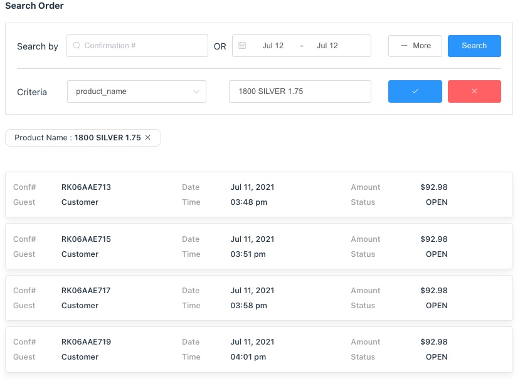Click the $92.98 amount of order RK06AAE715
This screenshot has width=525, height=384.
(433, 239)
